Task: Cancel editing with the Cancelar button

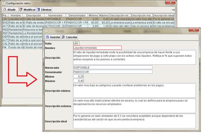Action: (70, 37)
